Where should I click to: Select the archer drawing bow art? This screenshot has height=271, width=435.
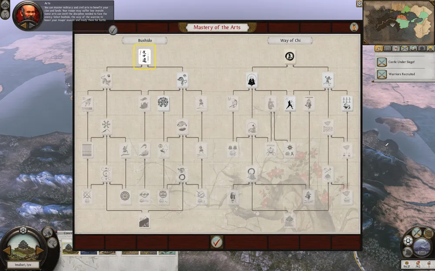click(x=164, y=150)
